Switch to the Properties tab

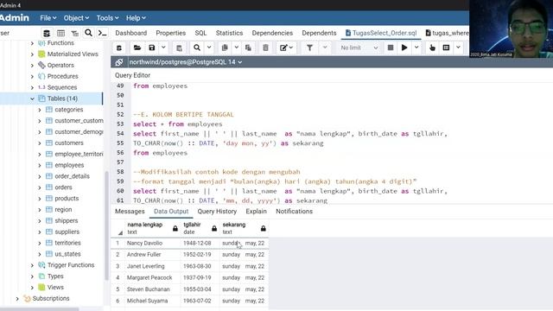[x=171, y=33]
